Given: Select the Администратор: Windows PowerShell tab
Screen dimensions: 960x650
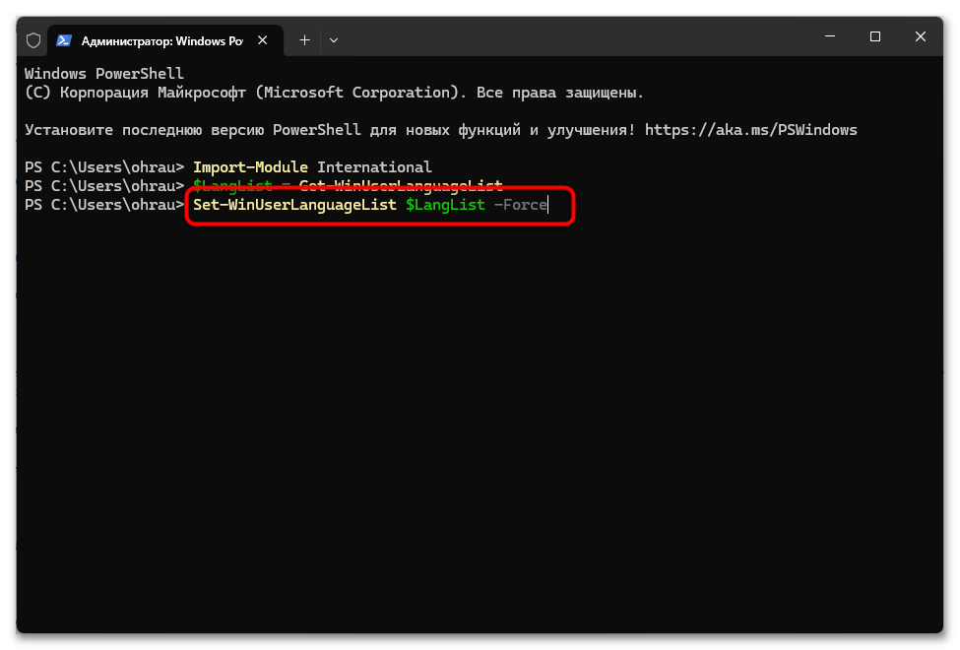Looking at the screenshot, I should (165, 40).
